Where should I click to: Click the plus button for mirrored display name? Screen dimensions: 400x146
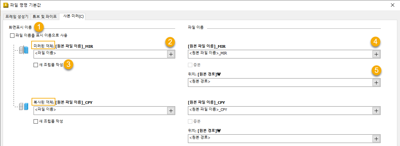171,54
